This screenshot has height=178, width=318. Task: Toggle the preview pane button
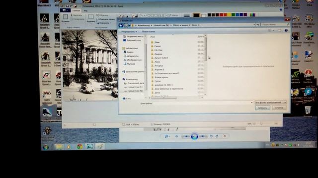[x=280, y=30]
